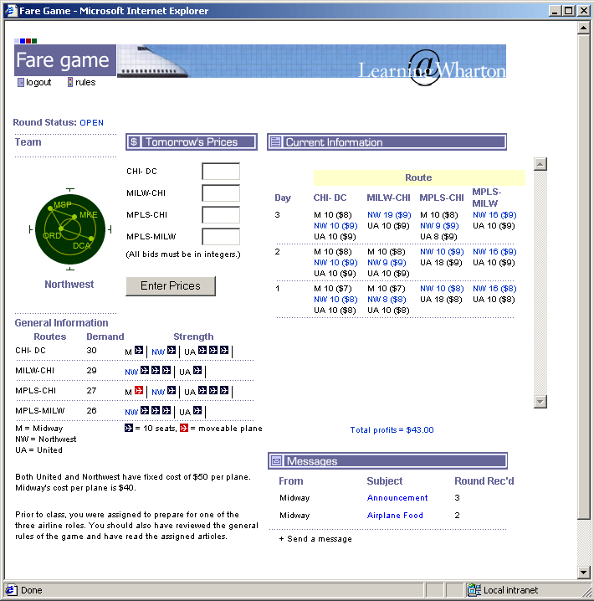Click Northwest's plane icon on CHI- DC row
Screen dimensions: 594x601
172,351
